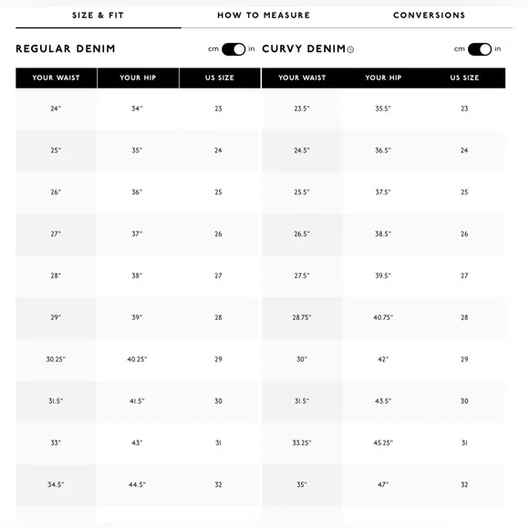
Task: Switch to the How To Measure tab
Action: (x=264, y=16)
